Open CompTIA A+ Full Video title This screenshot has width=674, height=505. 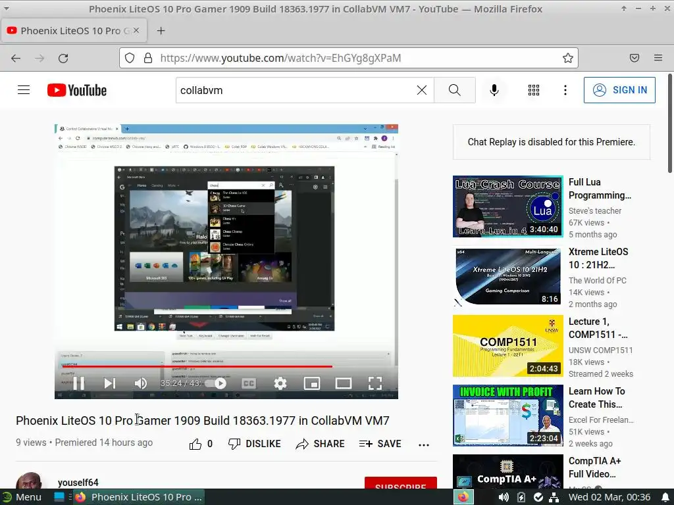coord(595,468)
